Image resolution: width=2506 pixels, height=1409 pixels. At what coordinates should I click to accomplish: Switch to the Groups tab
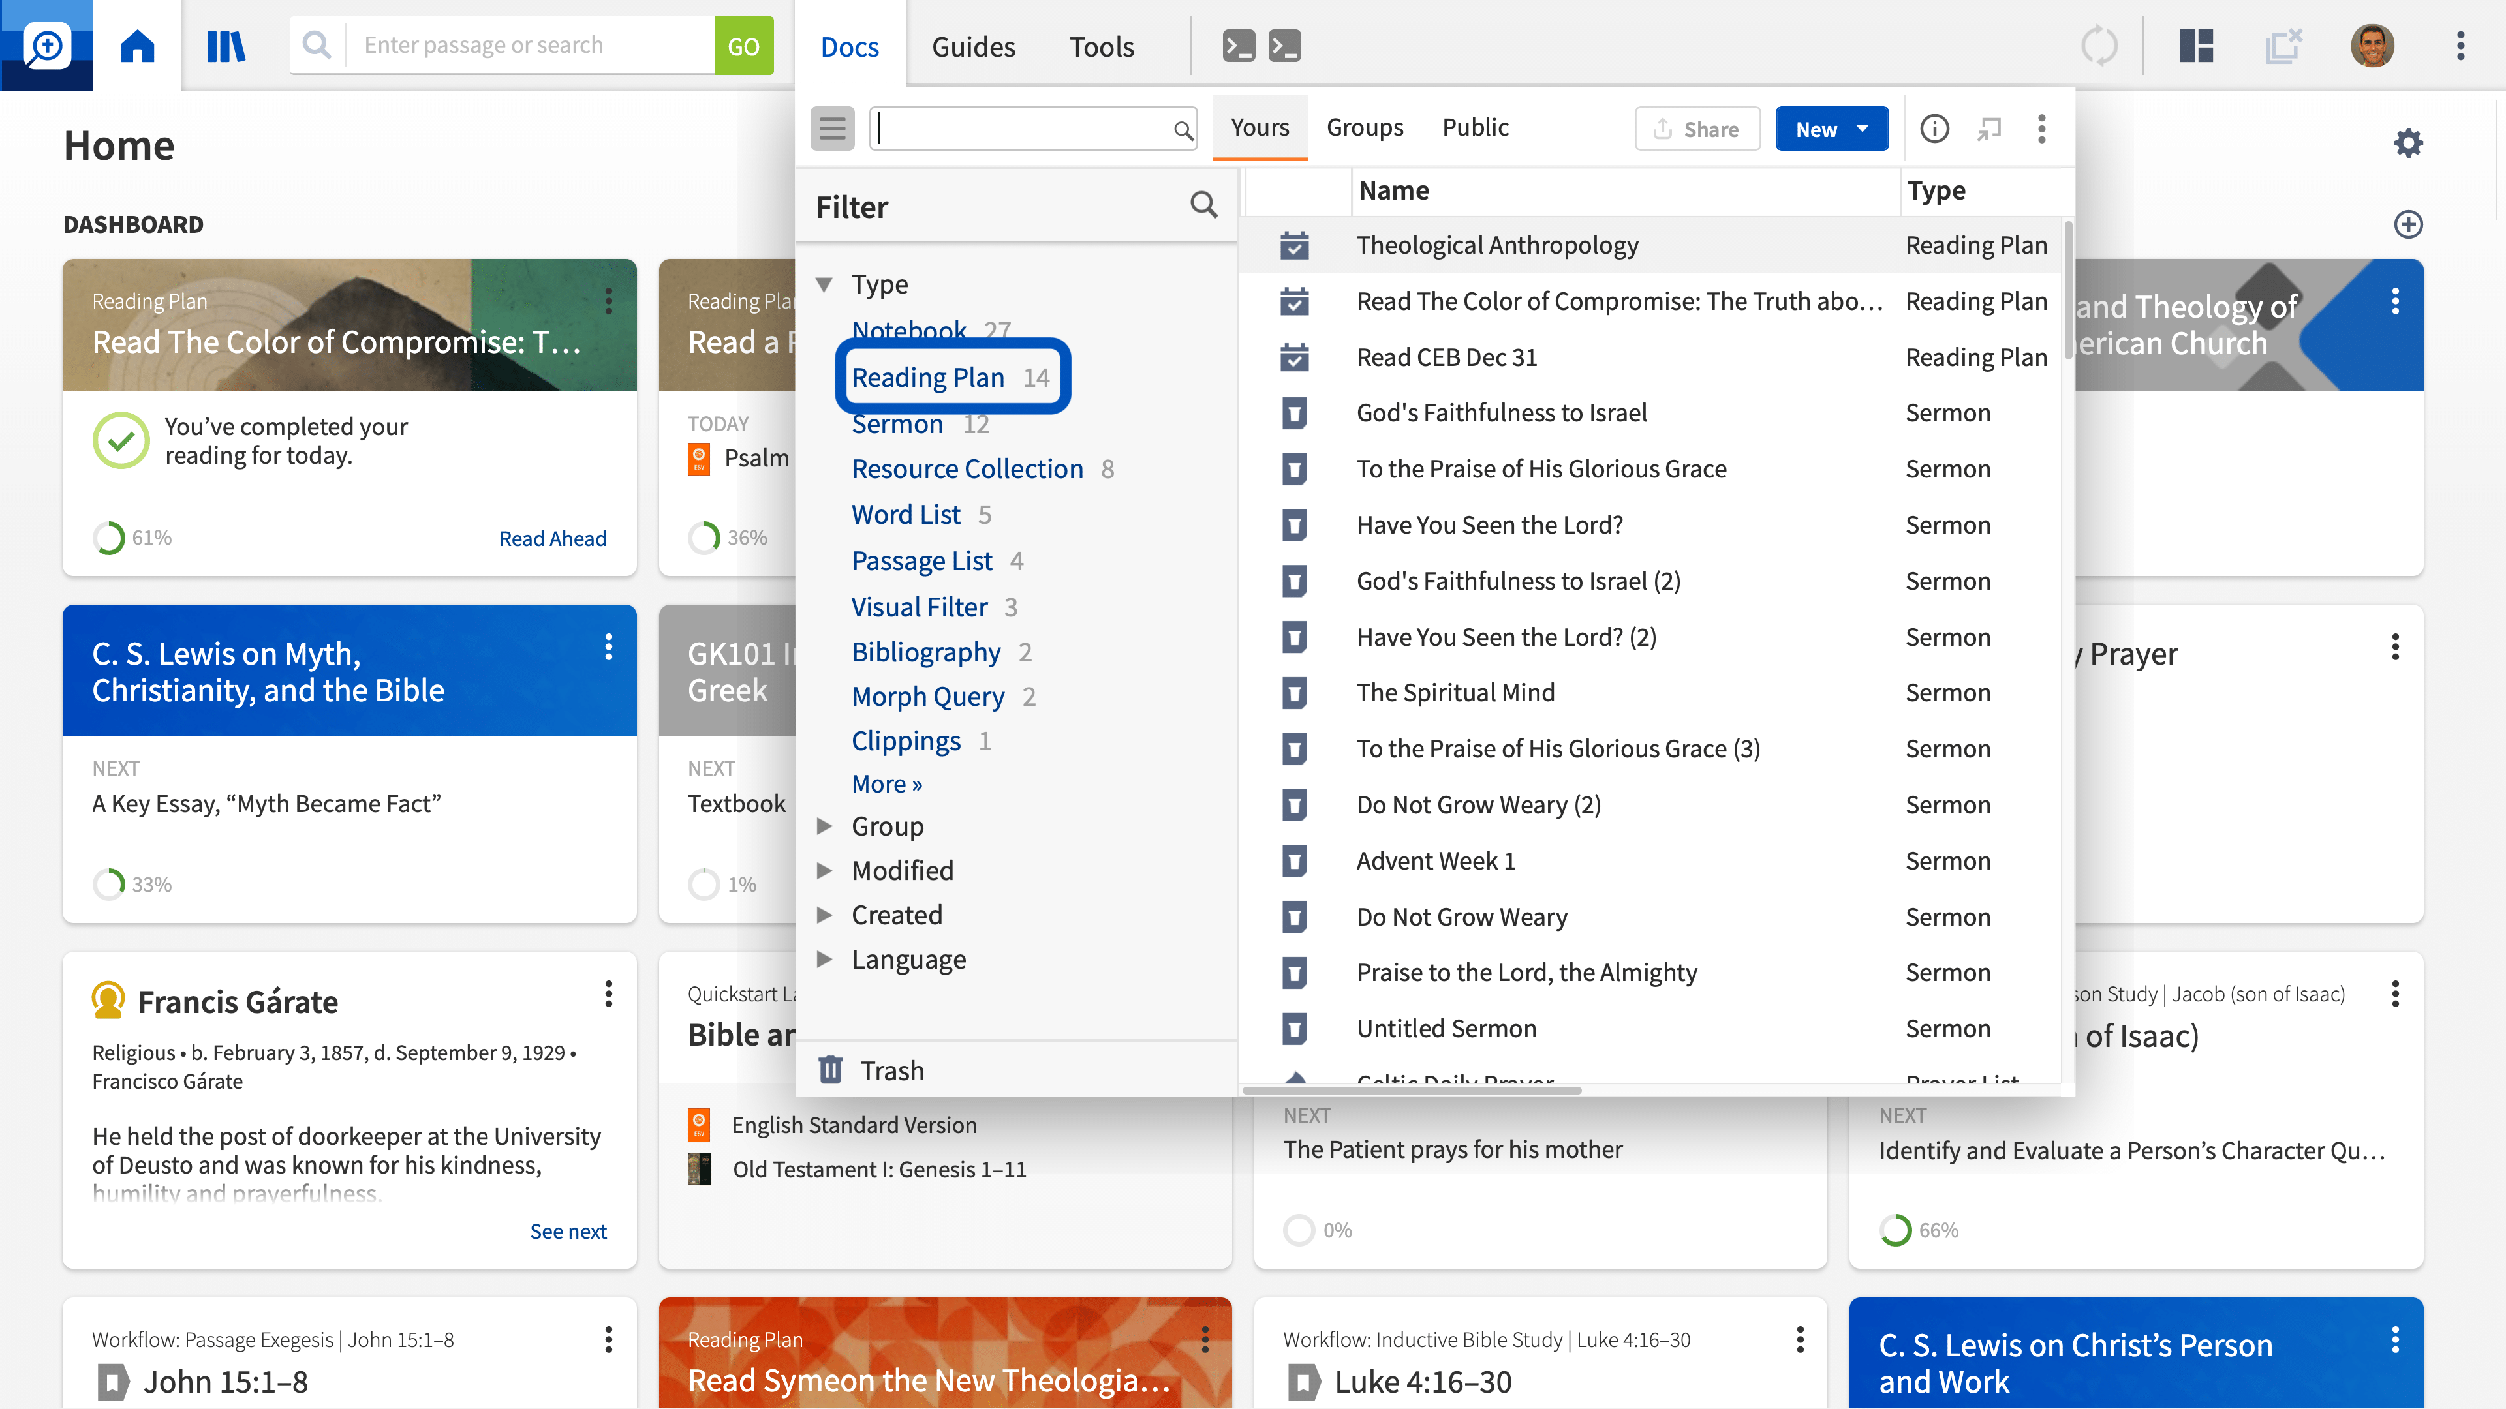1364,127
